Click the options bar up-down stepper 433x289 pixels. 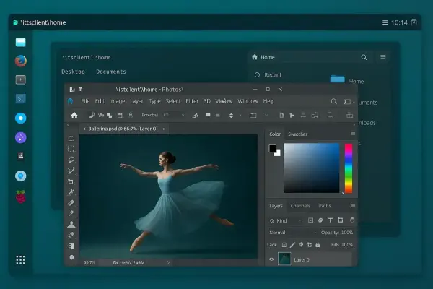point(231,116)
